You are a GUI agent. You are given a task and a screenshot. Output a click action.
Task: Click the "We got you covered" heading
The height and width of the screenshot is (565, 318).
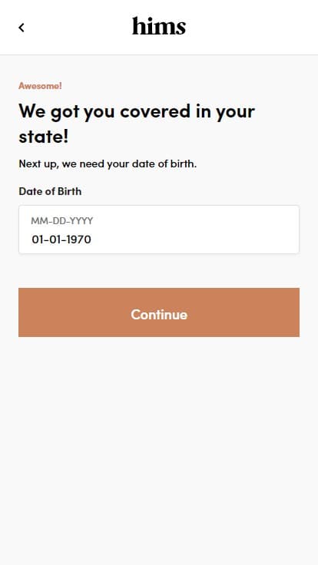tap(137, 124)
